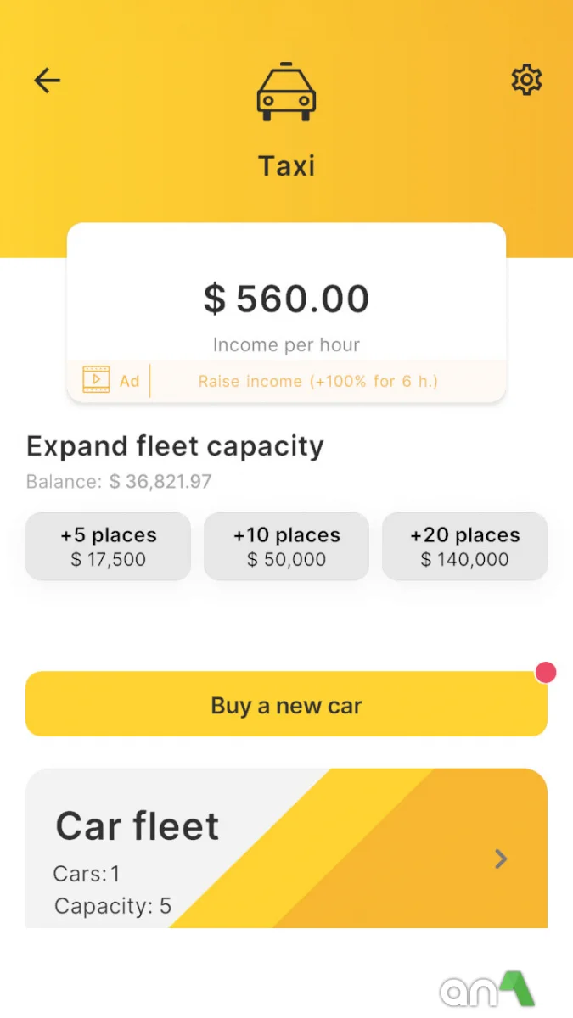Tap the back arrow icon
This screenshot has width=573, height=1018.
[48, 81]
